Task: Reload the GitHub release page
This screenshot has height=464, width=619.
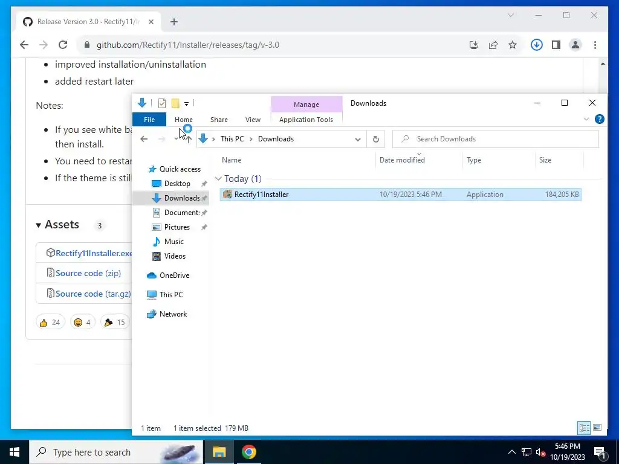Action: tap(63, 45)
